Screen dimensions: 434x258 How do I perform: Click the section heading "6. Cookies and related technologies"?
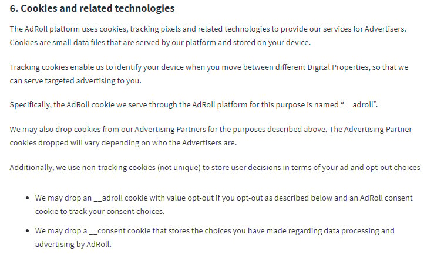[x=92, y=8]
